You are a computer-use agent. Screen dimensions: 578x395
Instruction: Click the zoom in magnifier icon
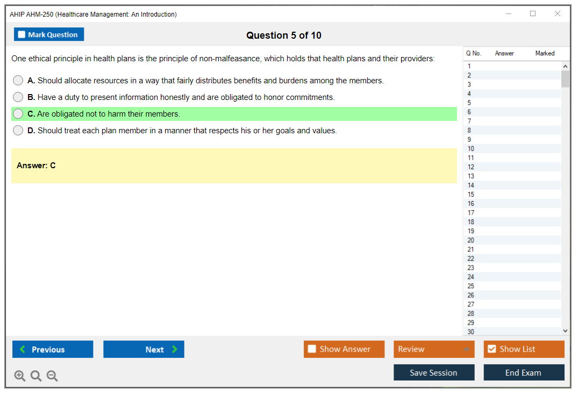coord(20,376)
